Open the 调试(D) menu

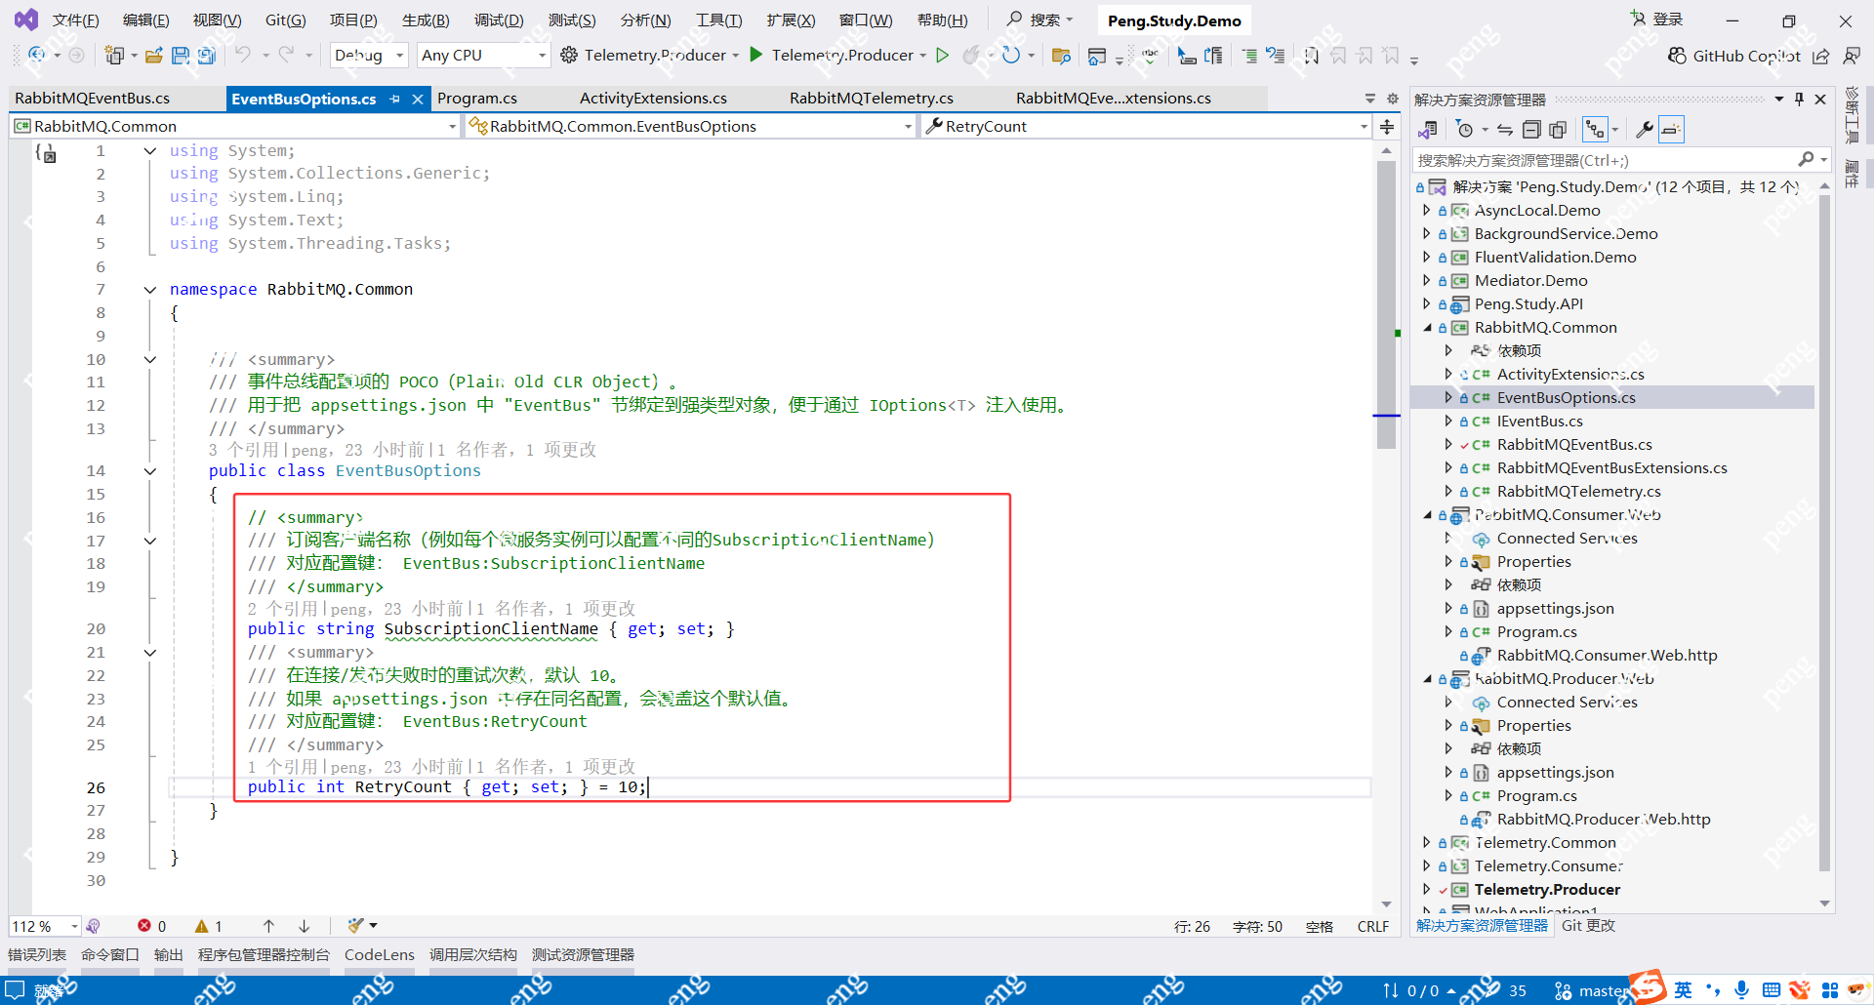pos(499,20)
